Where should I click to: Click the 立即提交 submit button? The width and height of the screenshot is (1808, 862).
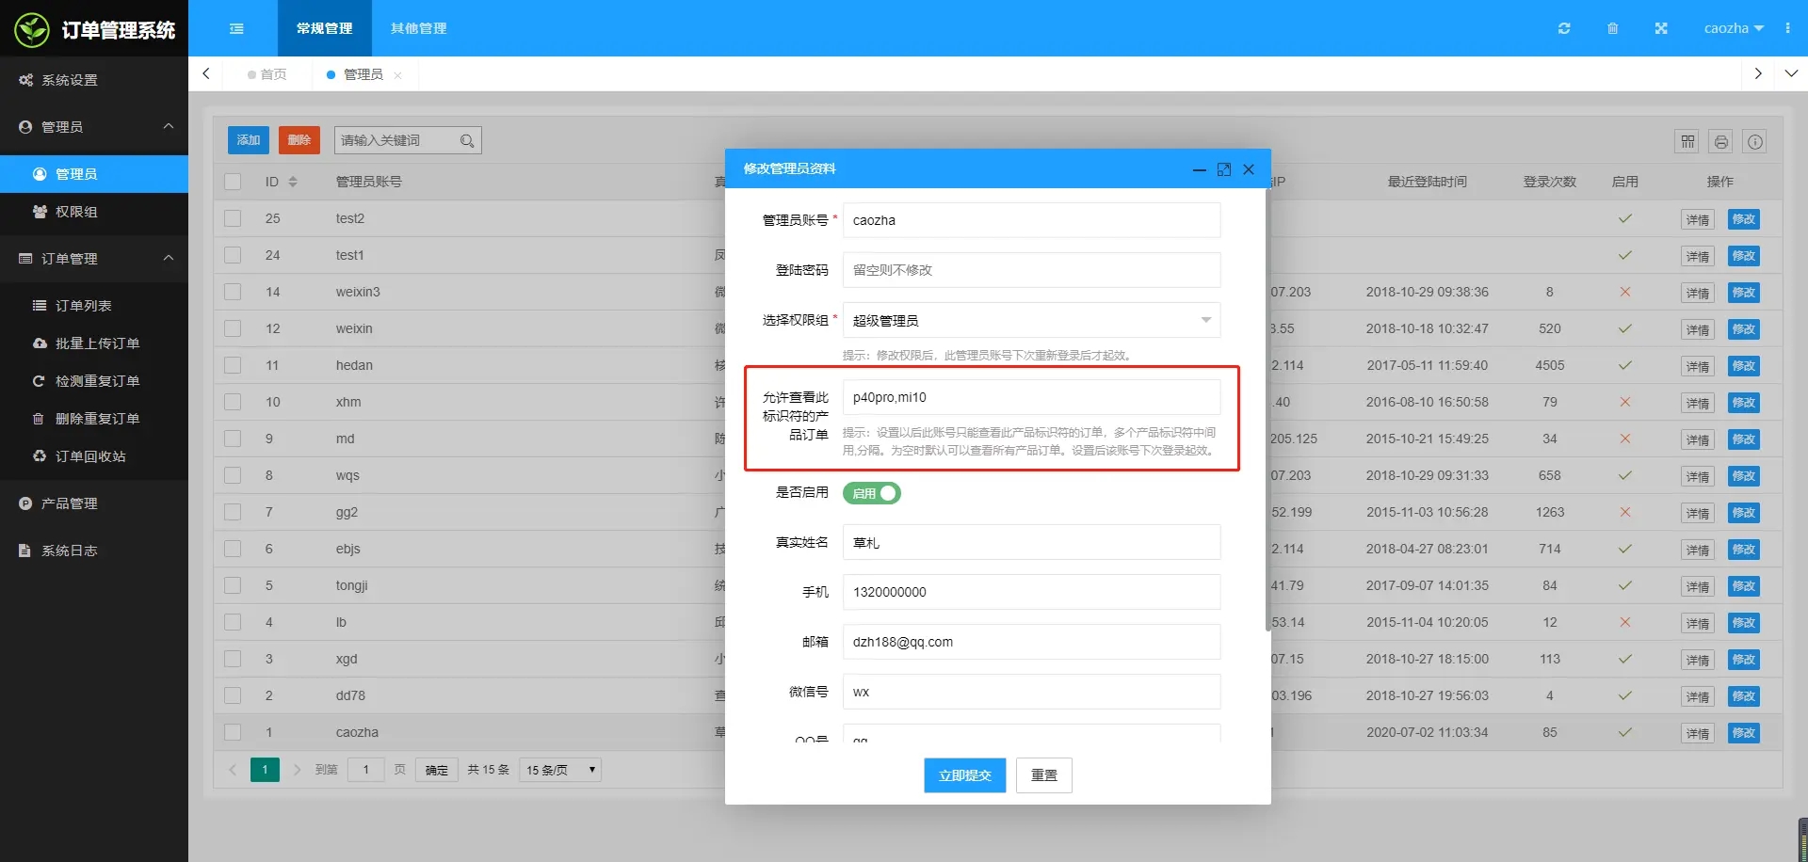(x=964, y=774)
